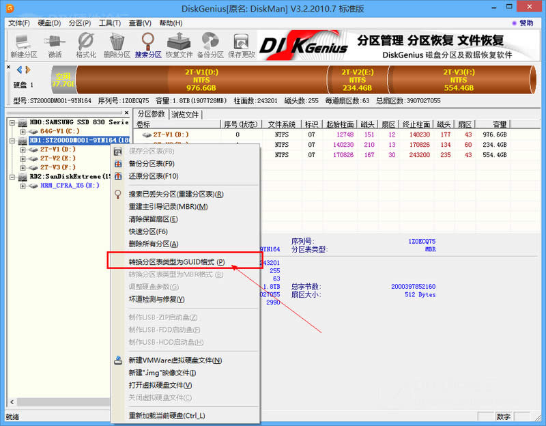
Task: Click the icon beside 新建VMWare虚拟硬盘文件 menu entry
Action: tap(117, 360)
